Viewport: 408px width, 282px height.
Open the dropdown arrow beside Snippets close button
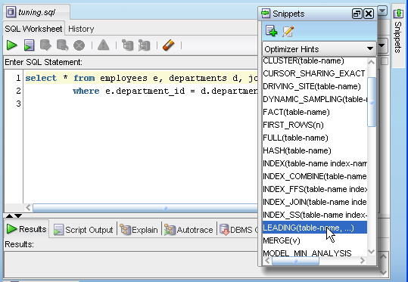382,11
